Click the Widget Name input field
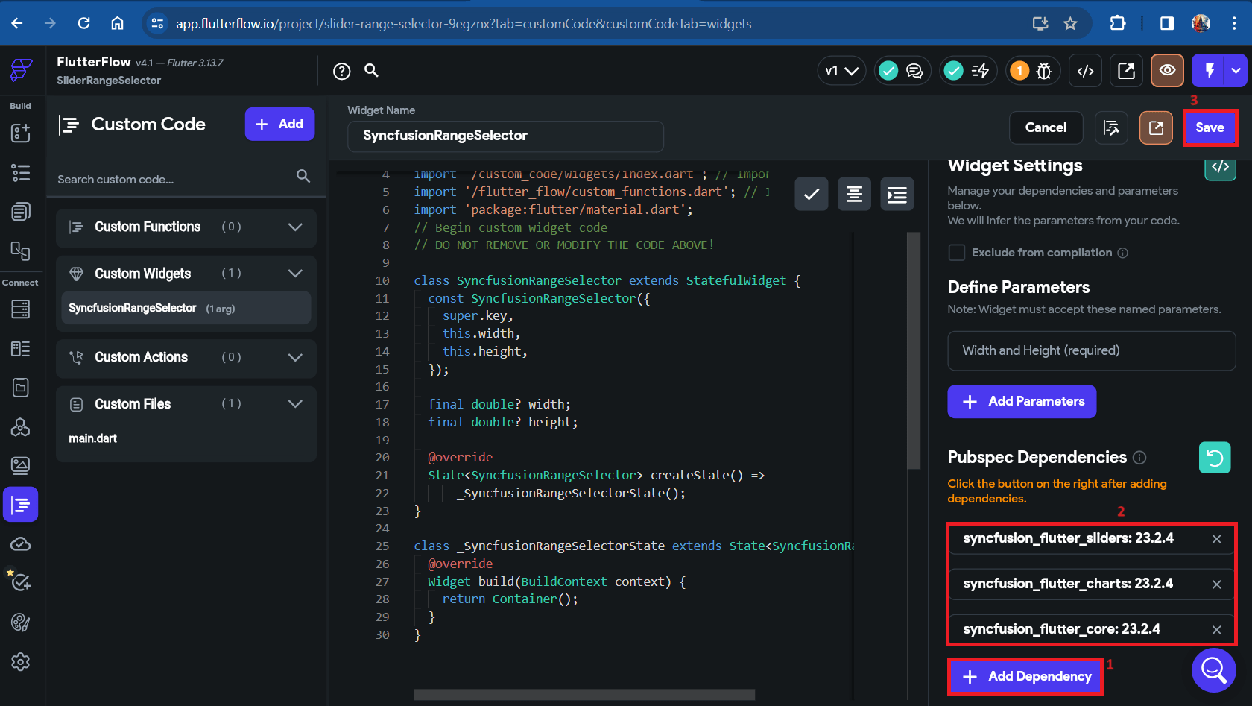The image size is (1252, 706). 505,136
